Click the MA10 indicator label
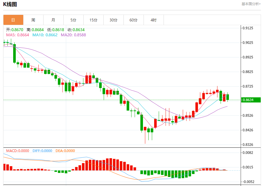 point(45,35)
